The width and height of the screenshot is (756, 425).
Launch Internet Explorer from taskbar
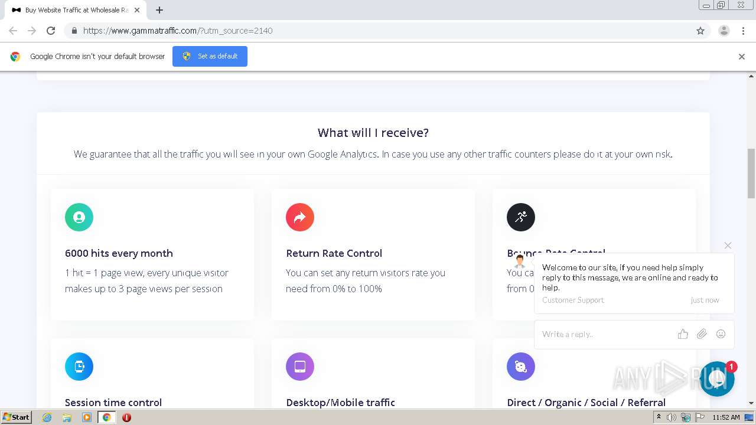(x=47, y=417)
